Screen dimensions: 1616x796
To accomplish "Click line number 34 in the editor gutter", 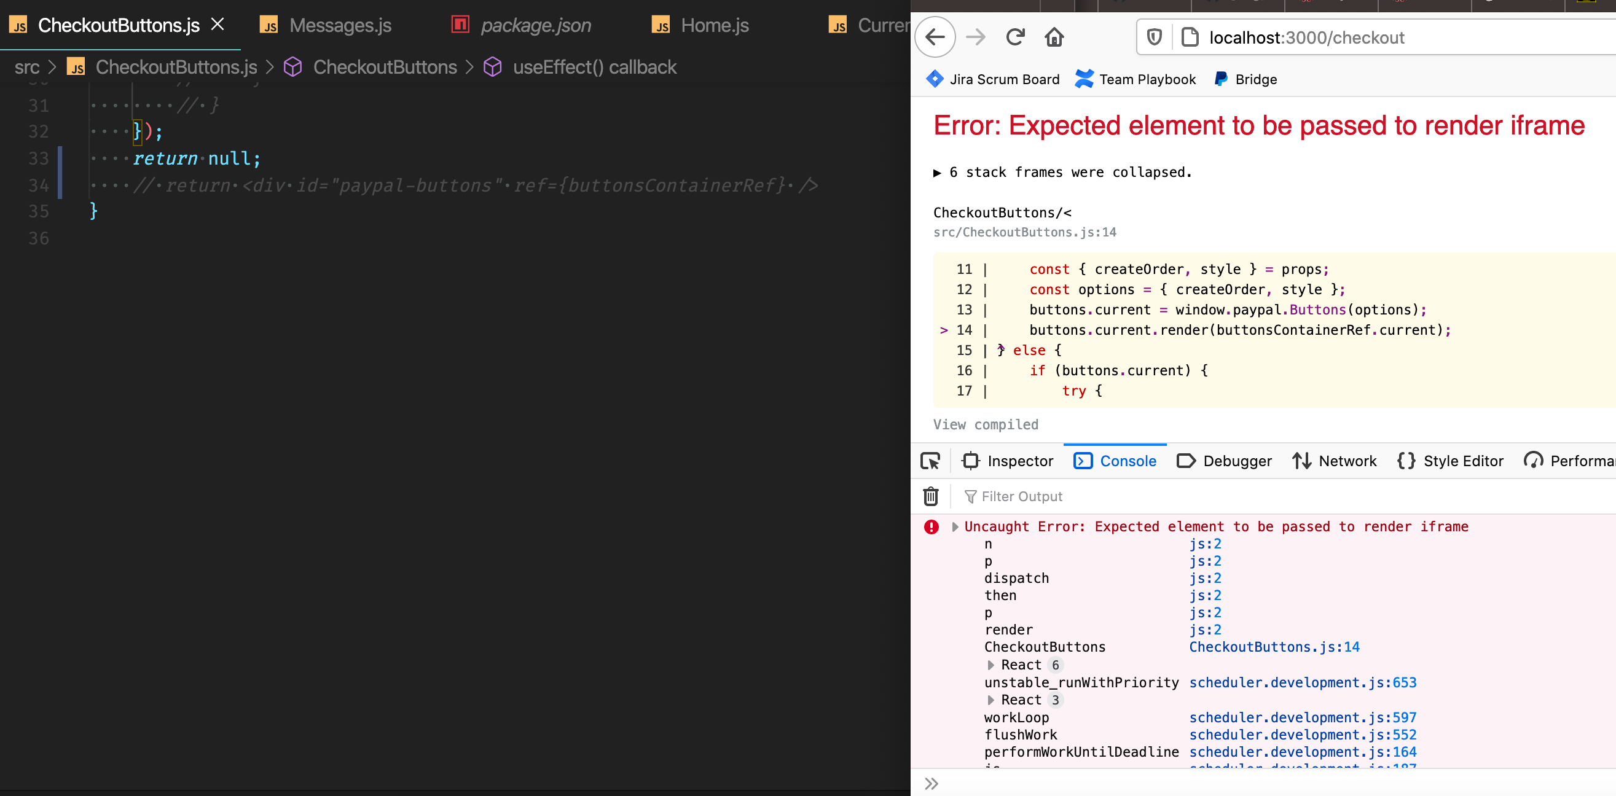I will [x=38, y=185].
